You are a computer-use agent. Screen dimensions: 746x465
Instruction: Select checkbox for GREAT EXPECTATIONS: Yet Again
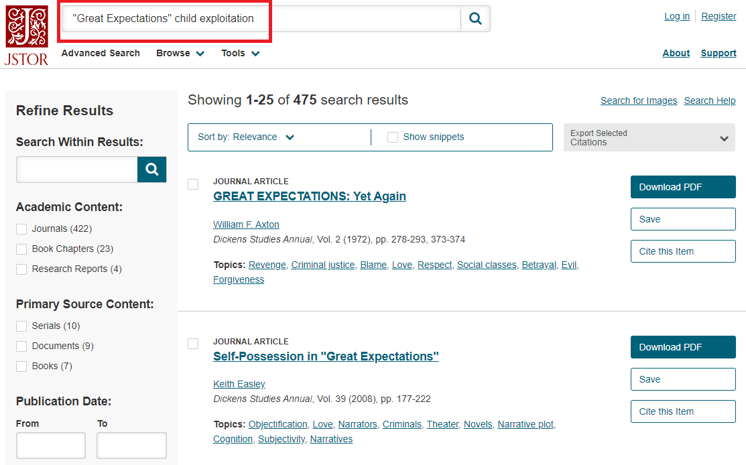click(x=193, y=184)
